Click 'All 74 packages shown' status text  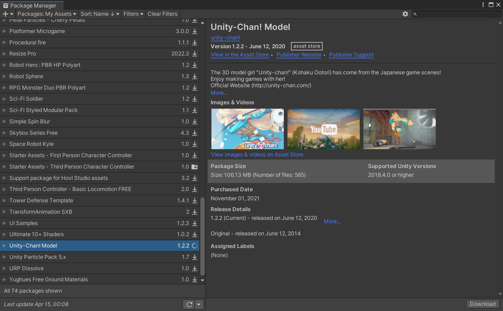(33, 291)
